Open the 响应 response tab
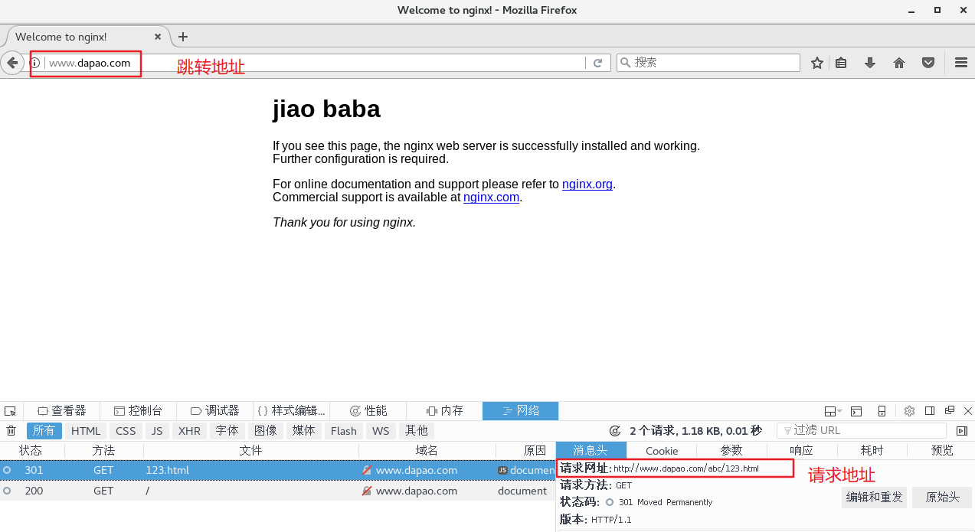This screenshot has height=532, width=975. tap(802, 450)
